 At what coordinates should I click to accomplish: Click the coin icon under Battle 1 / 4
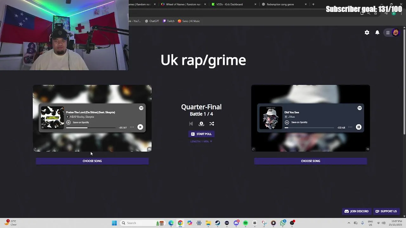[201, 124]
